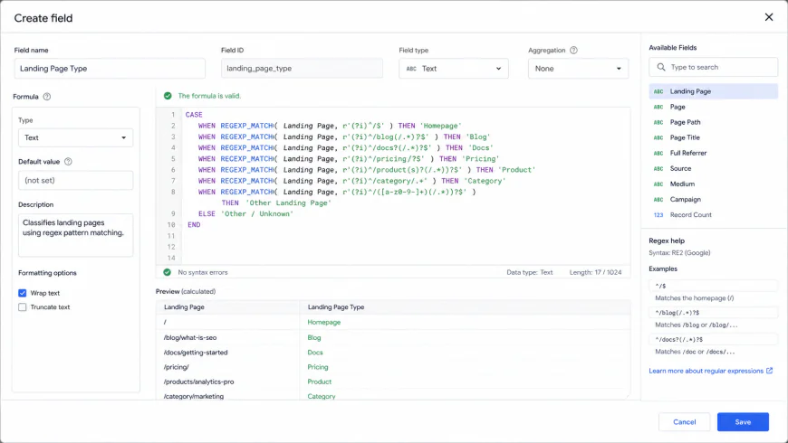The width and height of the screenshot is (788, 443).
Task: Click the /products/analytics-pro preview cell
Action: [x=198, y=382]
